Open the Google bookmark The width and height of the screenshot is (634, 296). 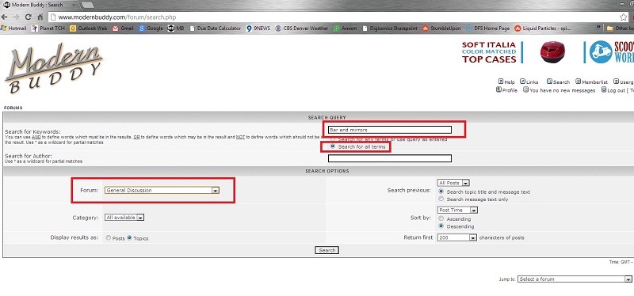151,28
